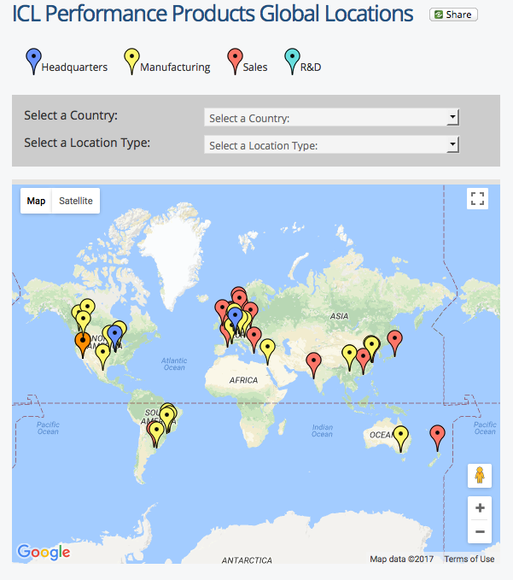The width and height of the screenshot is (513, 580).
Task: Click the 'ANTARCTICA' map label
Action: 247,560
